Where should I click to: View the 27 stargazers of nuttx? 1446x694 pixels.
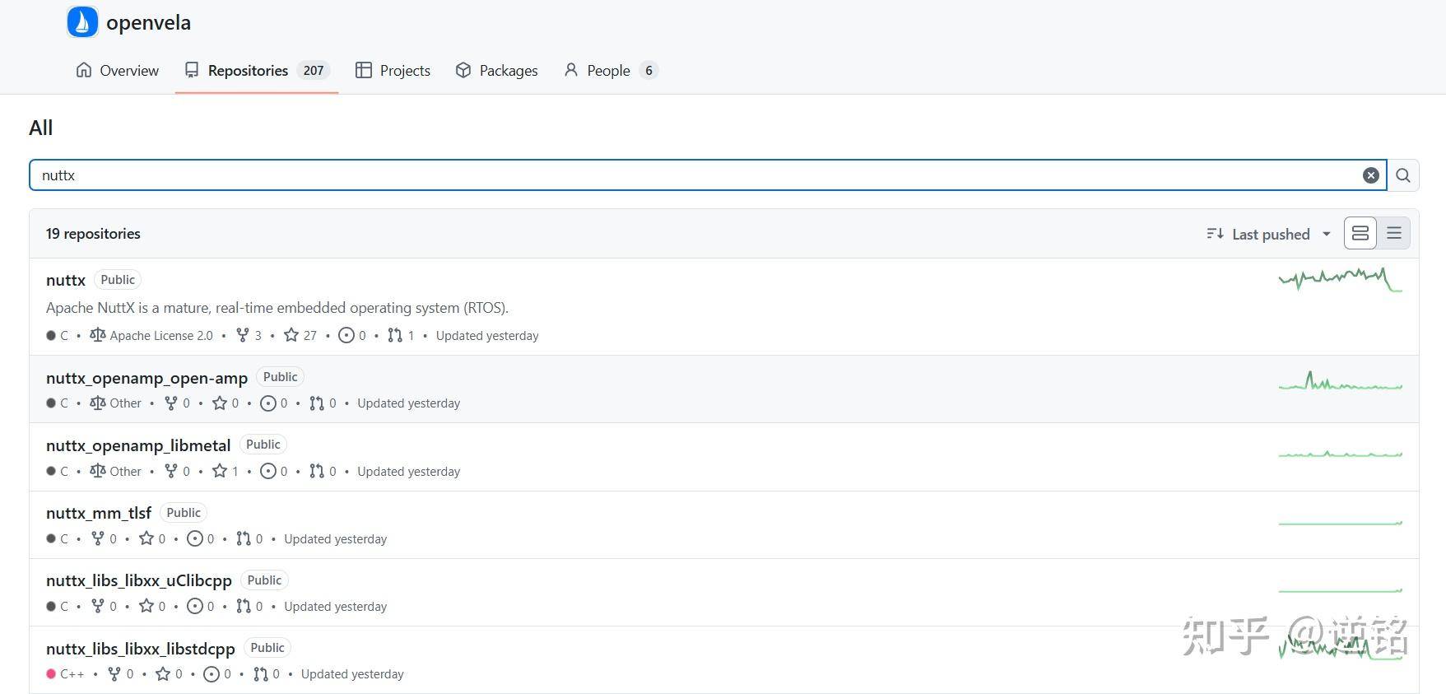(x=300, y=335)
